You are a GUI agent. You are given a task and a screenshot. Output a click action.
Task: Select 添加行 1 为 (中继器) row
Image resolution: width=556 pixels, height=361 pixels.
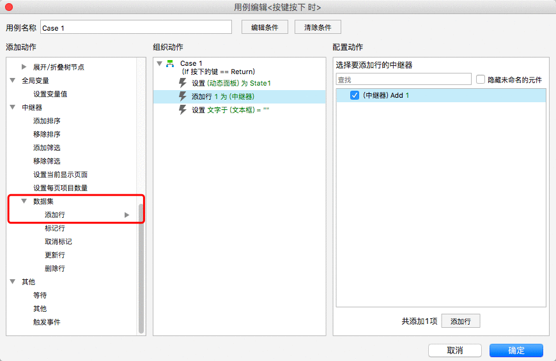pyautogui.click(x=240, y=96)
